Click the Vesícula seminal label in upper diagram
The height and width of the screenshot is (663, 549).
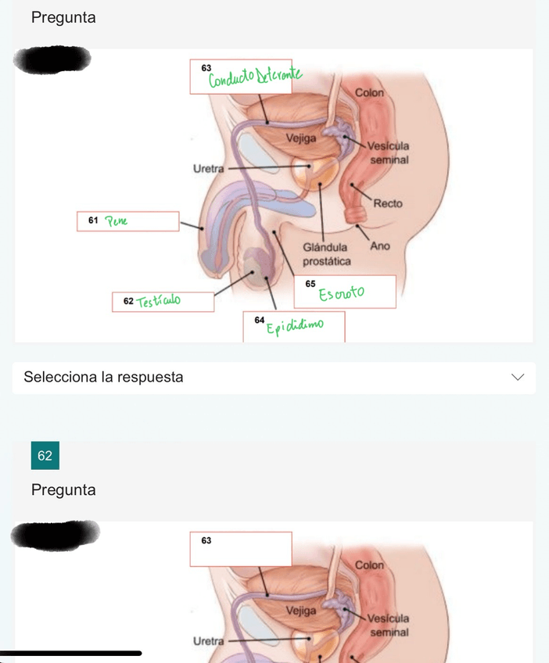tap(389, 152)
